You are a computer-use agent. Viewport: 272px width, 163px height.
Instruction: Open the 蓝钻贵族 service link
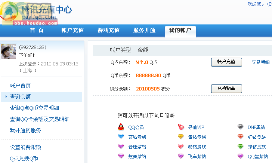[x=137, y=137]
